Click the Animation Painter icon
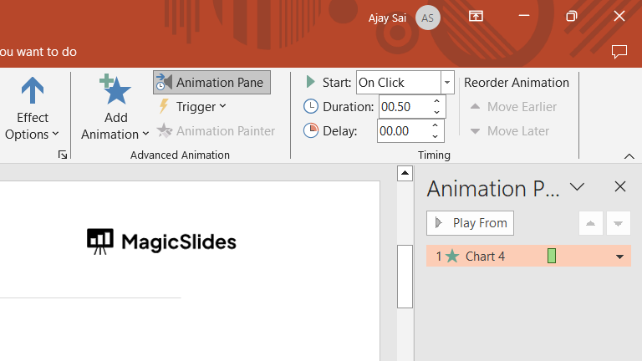642x361 pixels. coord(165,130)
